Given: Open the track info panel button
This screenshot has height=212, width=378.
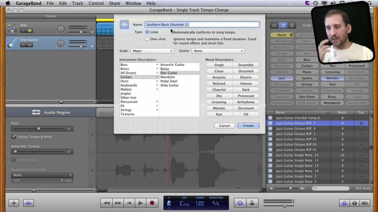Looking at the screenshot, I should (355, 203).
